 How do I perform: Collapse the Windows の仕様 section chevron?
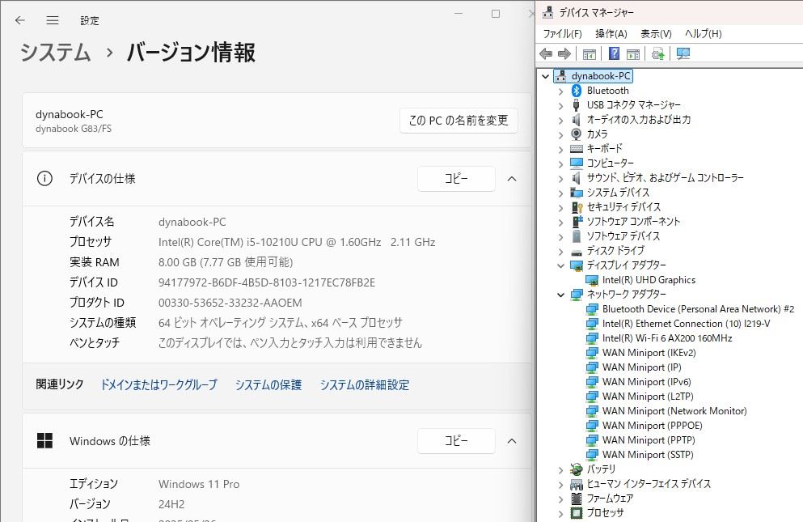click(x=512, y=441)
